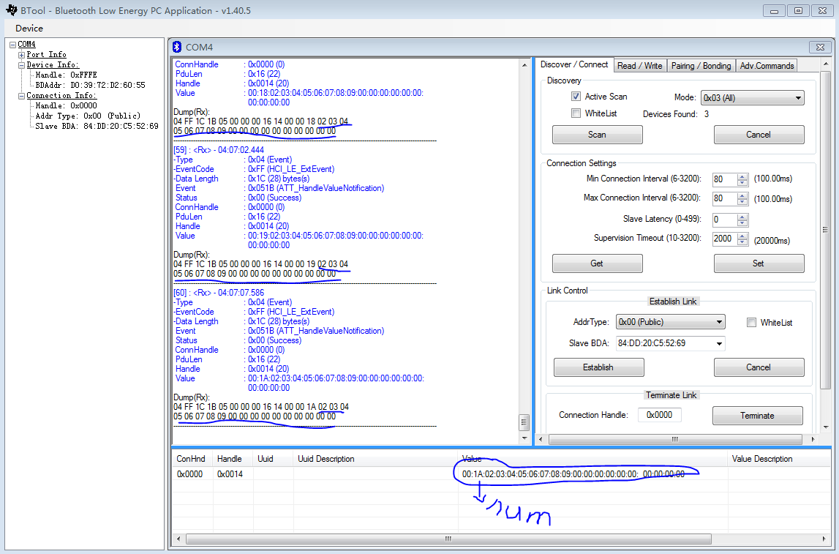Click the BTool app icon in title bar
The height and width of the screenshot is (554, 839).
[11, 10]
